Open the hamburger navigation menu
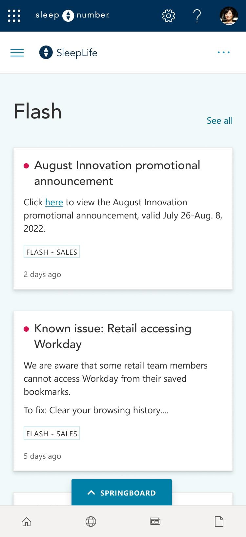This screenshot has height=537, width=246. [17, 52]
